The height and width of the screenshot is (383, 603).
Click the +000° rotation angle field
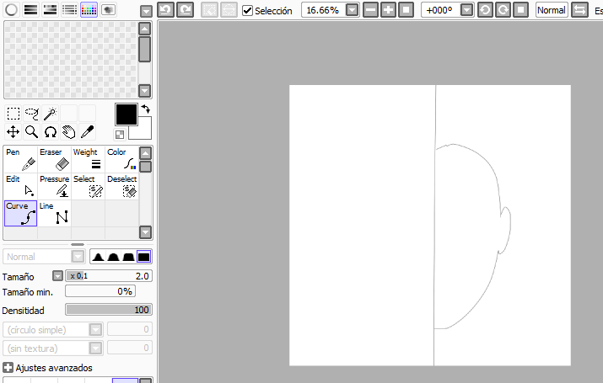tap(440, 10)
